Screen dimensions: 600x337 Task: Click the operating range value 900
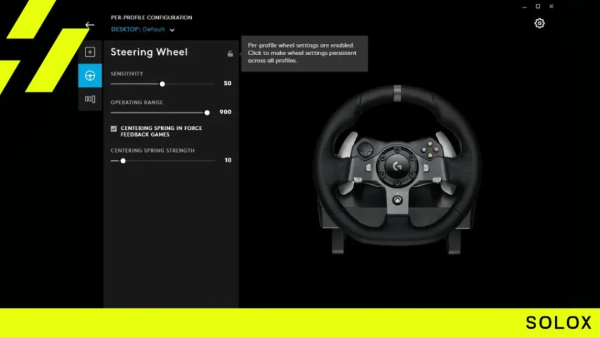click(x=226, y=112)
